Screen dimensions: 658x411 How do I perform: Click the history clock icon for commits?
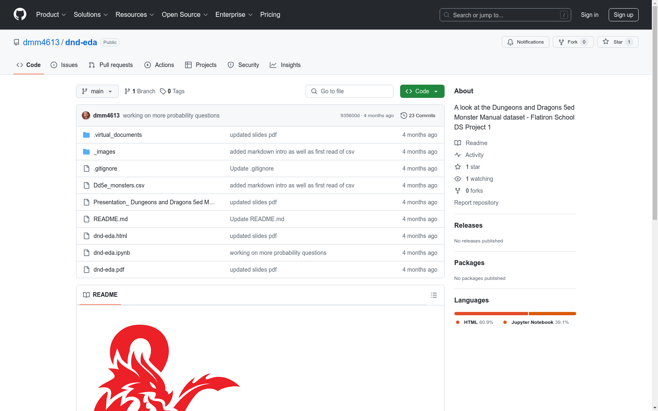point(404,115)
